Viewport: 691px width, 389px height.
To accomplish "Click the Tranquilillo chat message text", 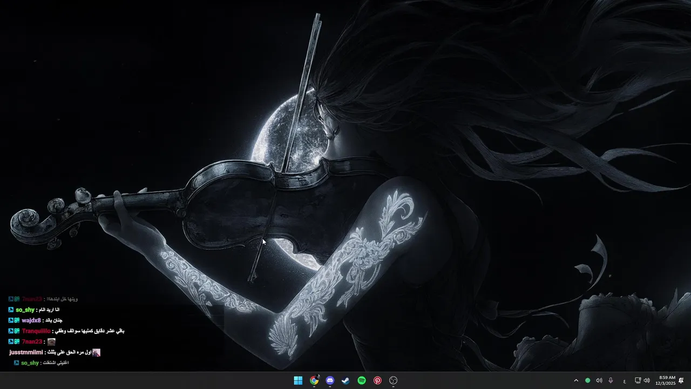I will [x=90, y=331].
